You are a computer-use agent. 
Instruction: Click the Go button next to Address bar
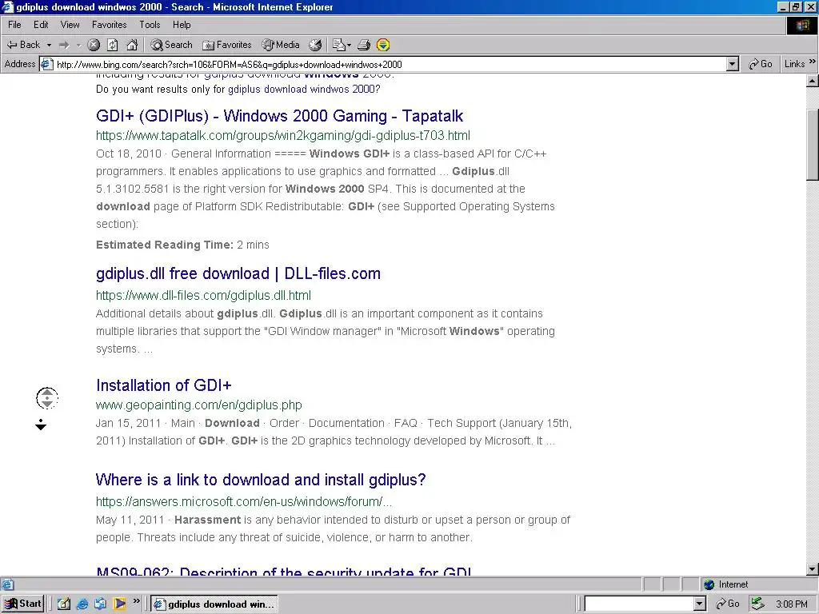[x=760, y=64]
